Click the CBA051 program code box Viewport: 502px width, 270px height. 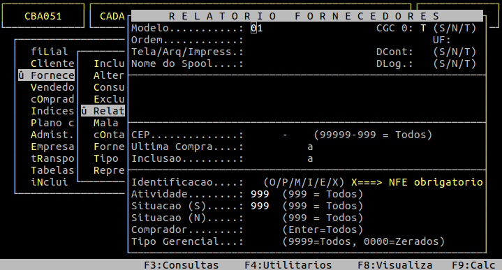[x=43, y=16]
